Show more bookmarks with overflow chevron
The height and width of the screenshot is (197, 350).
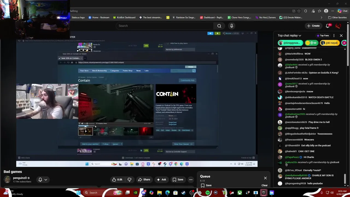coord(322,18)
